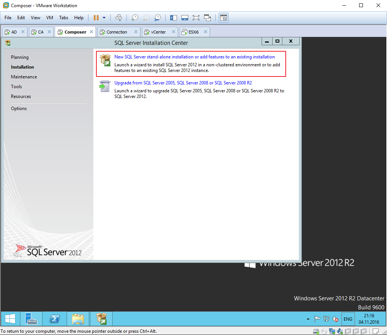Show hidden tray icons arrow
Image resolution: width=387 pixels, height=335 pixels.
tap(308, 319)
